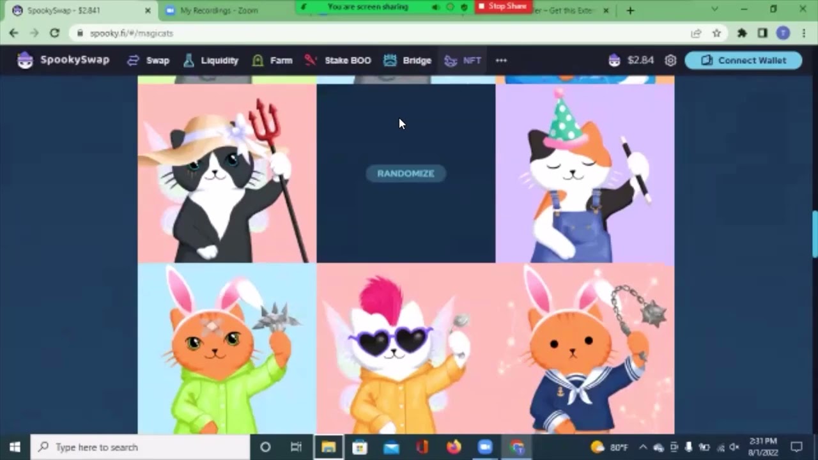Open Office app from taskbar

(x=422, y=447)
